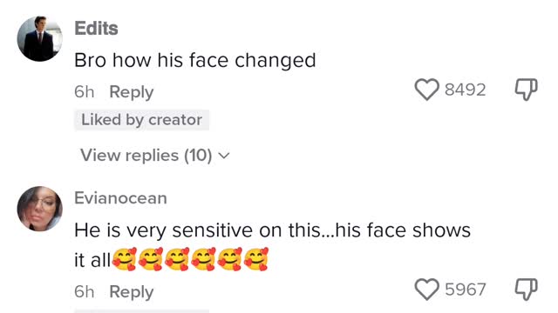Reply to Evianocean's comment

(132, 292)
